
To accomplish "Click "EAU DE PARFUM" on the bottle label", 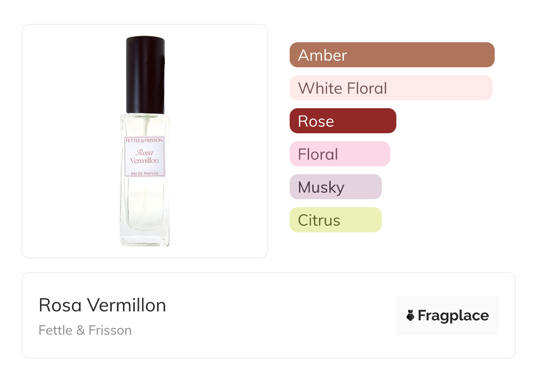I will click(145, 173).
